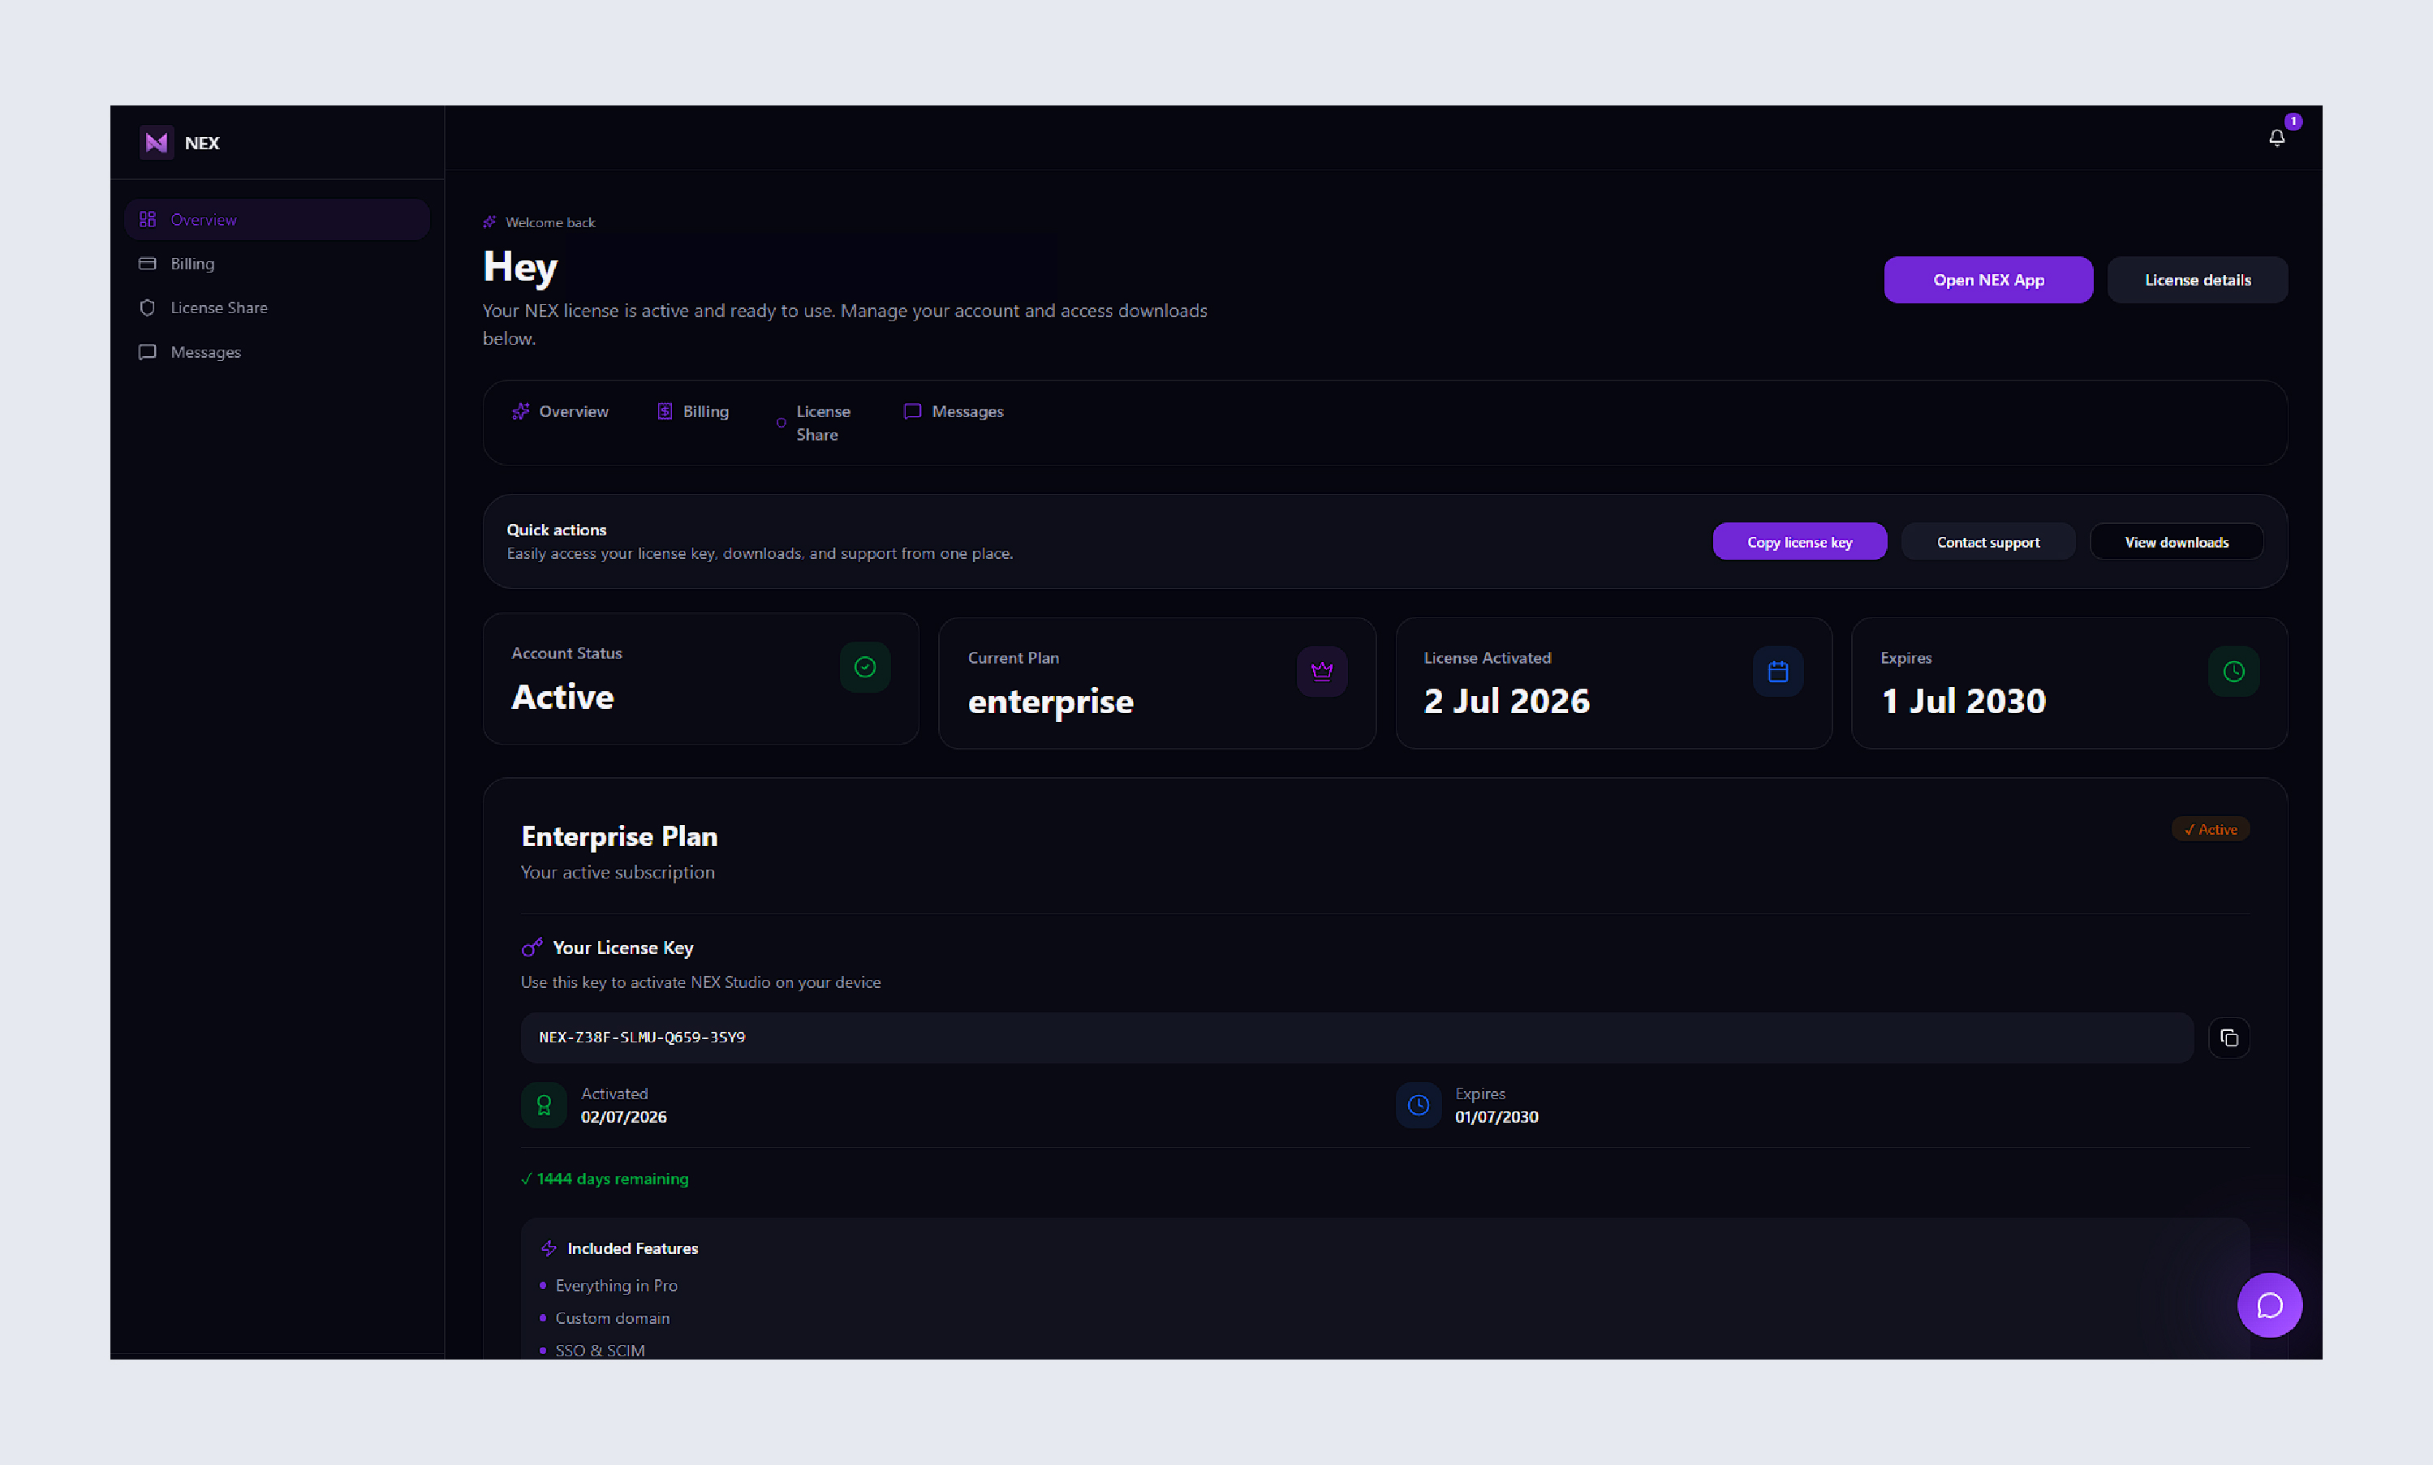Click the NEX logo icon
The height and width of the screenshot is (1465, 2433).
156,143
